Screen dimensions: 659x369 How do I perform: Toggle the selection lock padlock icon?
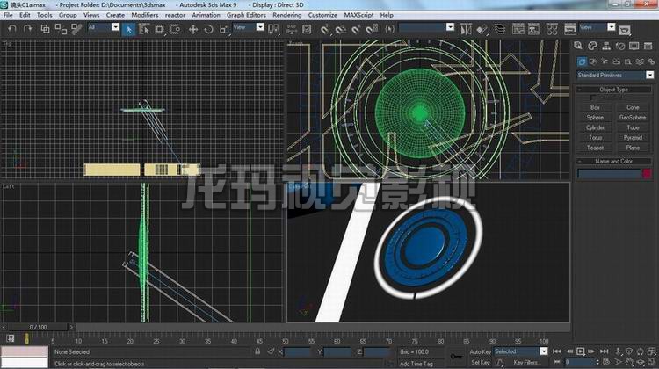257,351
